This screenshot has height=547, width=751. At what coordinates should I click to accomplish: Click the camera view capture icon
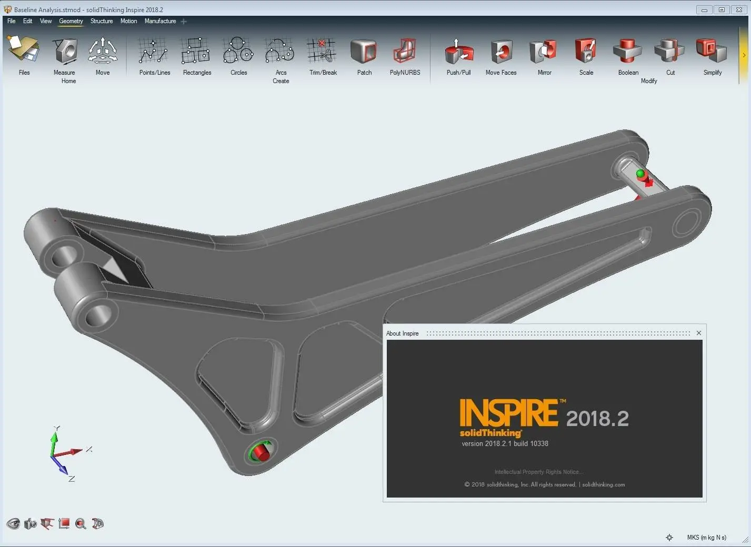tap(31, 523)
